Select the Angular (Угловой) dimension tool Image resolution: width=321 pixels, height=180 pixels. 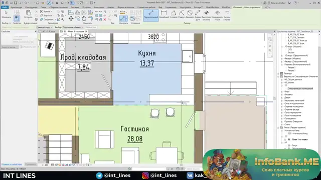click(x=174, y=14)
